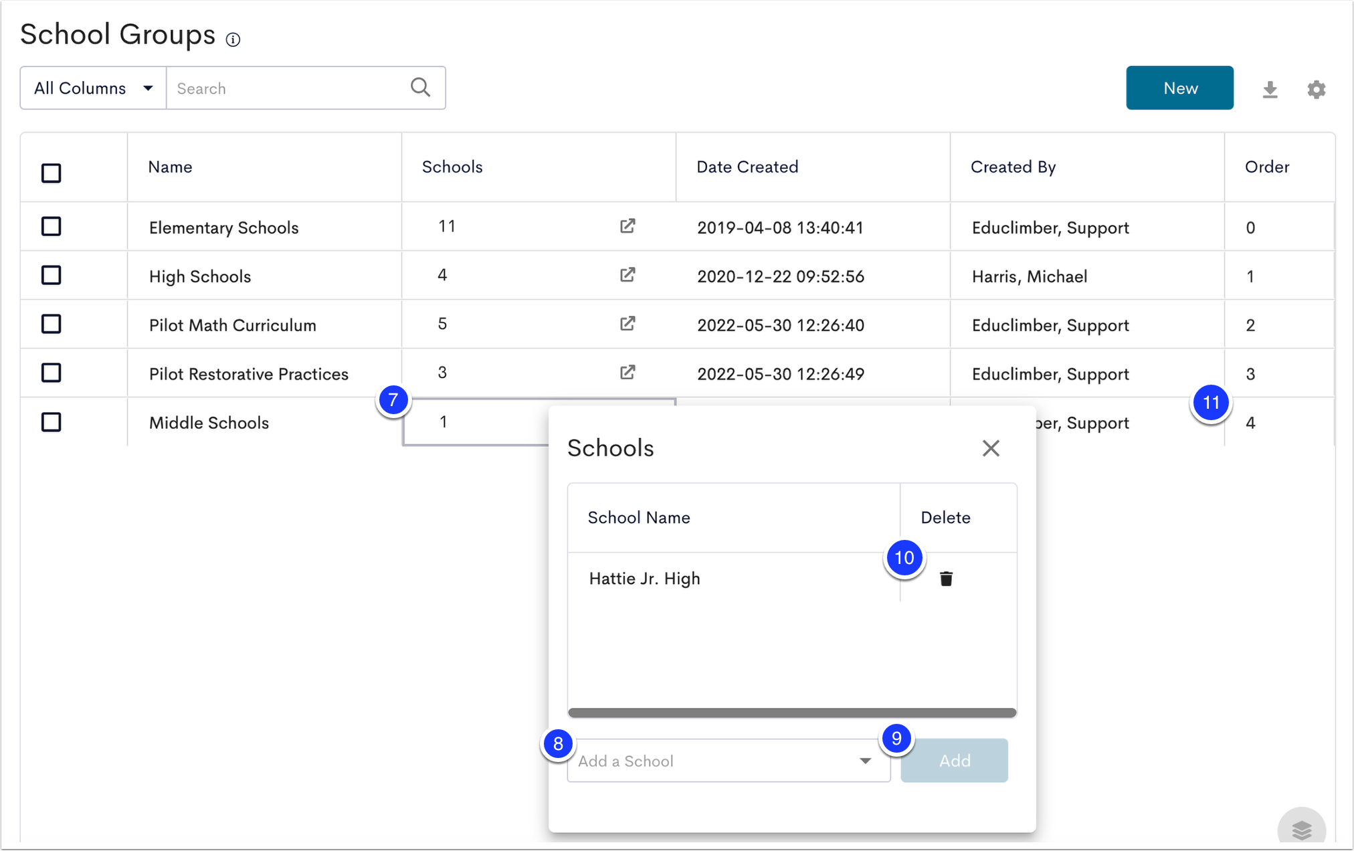Click the layers icon in bottom corner
Image resolution: width=1354 pixels, height=851 pixels.
1301,830
